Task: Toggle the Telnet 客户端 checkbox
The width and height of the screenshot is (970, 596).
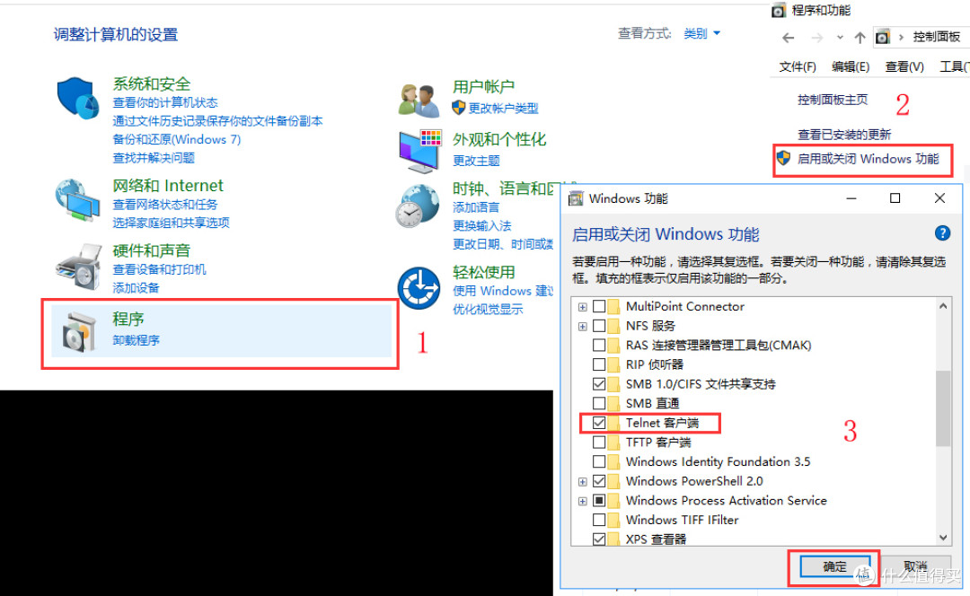Action: (599, 423)
